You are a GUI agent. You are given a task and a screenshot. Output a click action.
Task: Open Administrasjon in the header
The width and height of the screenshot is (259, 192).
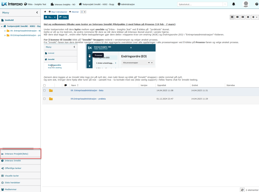click(x=126, y=4)
